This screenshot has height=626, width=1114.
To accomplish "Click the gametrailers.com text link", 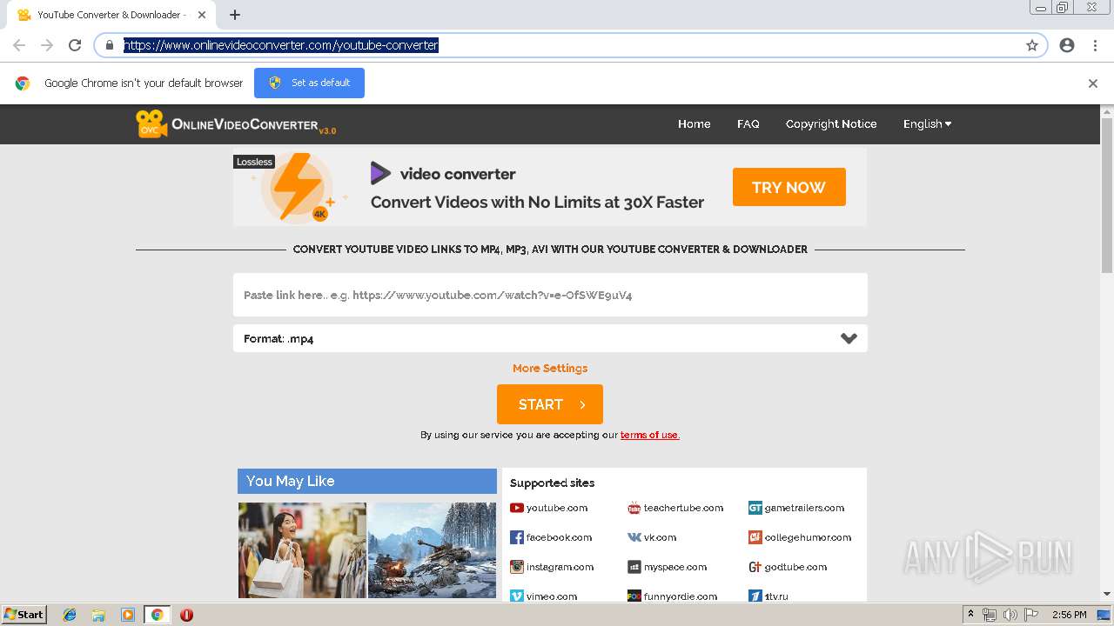I will [804, 508].
